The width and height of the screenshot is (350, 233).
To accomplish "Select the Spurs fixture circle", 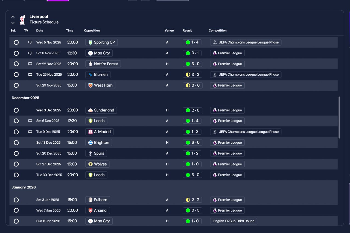I will click(16, 153).
